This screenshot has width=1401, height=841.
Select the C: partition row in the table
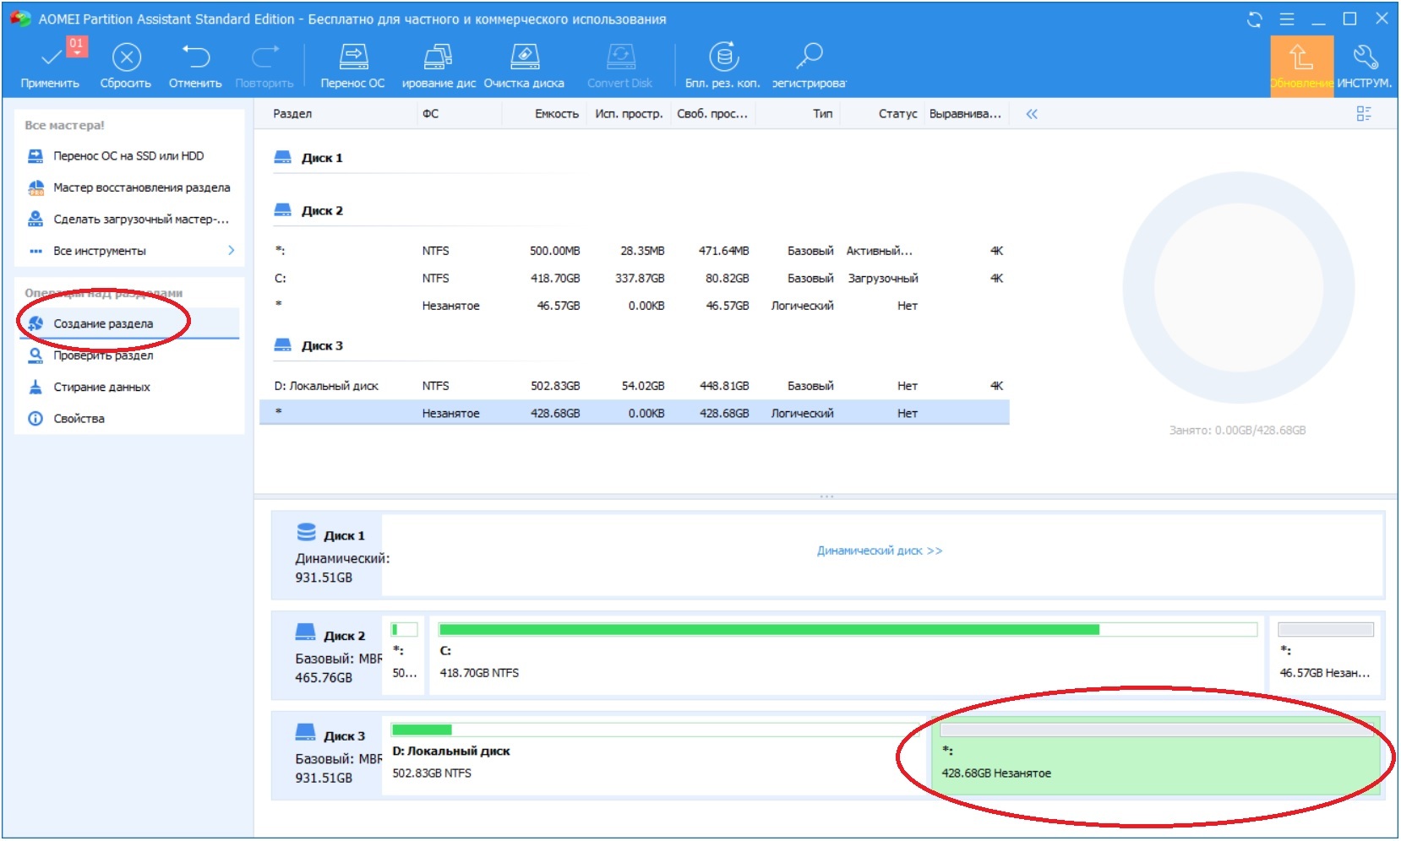[x=635, y=279]
